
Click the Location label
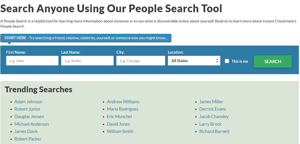[175, 52]
